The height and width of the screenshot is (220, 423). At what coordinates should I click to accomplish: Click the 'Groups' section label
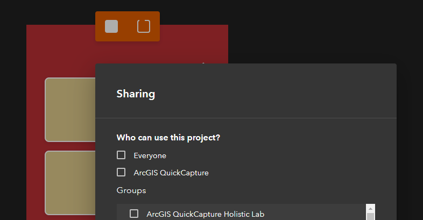(x=131, y=190)
